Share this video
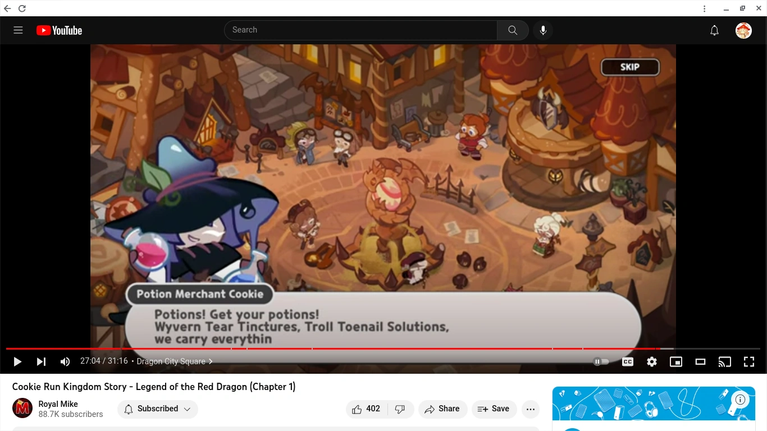This screenshot has height=431, width=767. (442, 409)
